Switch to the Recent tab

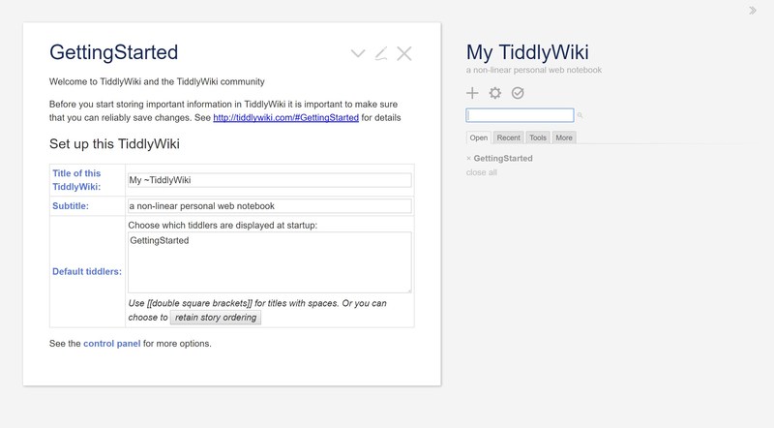[x=509, y=138]
